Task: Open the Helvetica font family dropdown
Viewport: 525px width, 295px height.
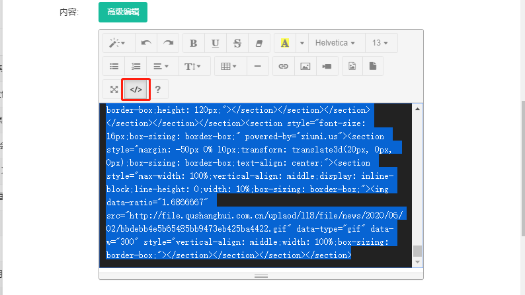Action: point(335,43)
